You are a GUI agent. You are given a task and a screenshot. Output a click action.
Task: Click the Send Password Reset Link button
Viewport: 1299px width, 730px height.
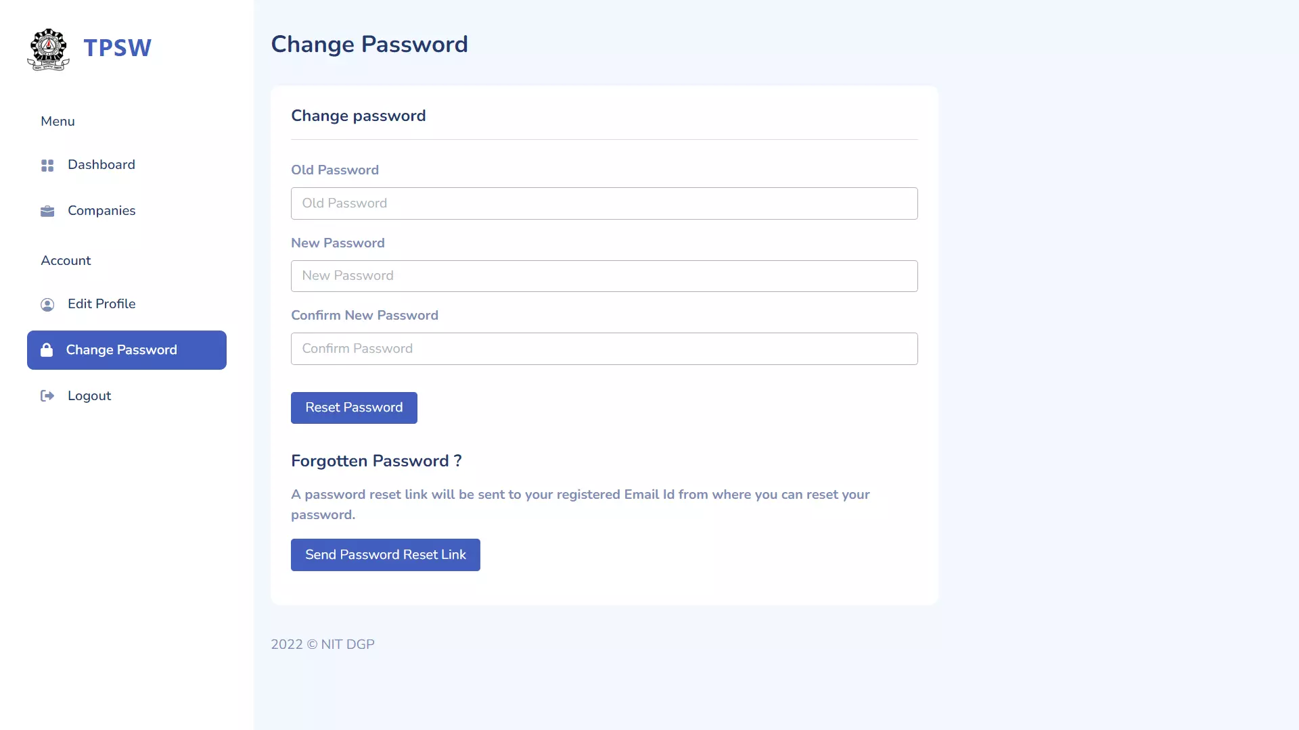click(x=386, y=554)
